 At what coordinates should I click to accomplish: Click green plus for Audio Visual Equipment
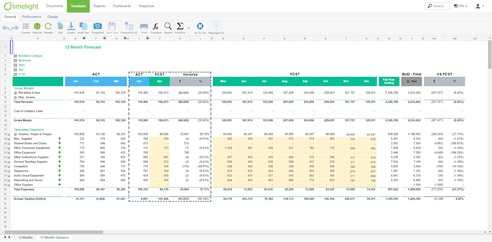click(x=60, y=175)
